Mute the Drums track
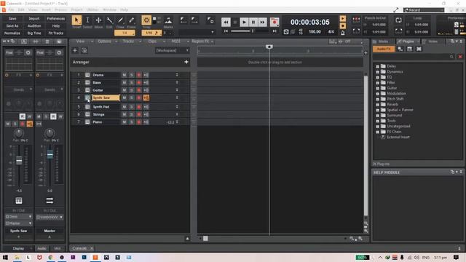Image resolution: width=466 pixels, height=262 pixels. tap(125, 75)
